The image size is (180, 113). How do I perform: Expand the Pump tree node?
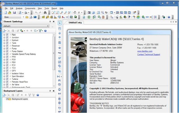(x=4, y=48)
